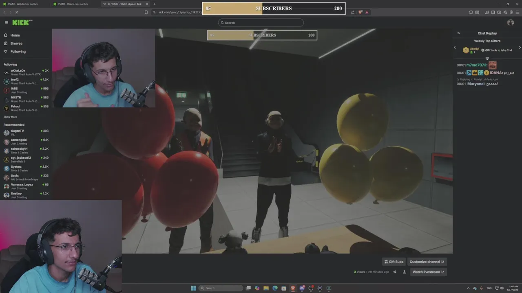The width and height of the screenshot is (522, 293).
Task: Click browser share page icon
Action: 353,12
